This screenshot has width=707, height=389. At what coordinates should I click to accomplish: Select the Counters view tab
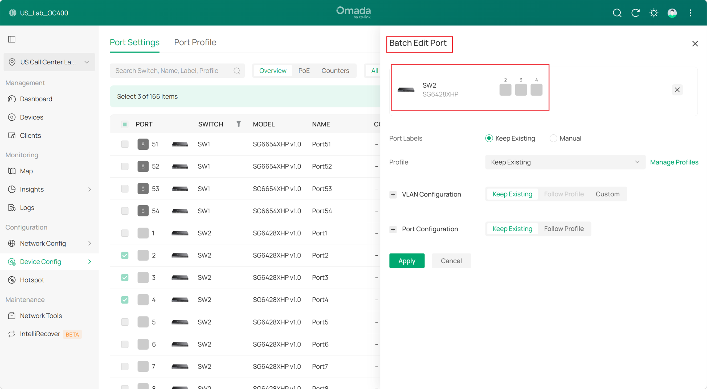pyautogui.click(x=335, y=71)
